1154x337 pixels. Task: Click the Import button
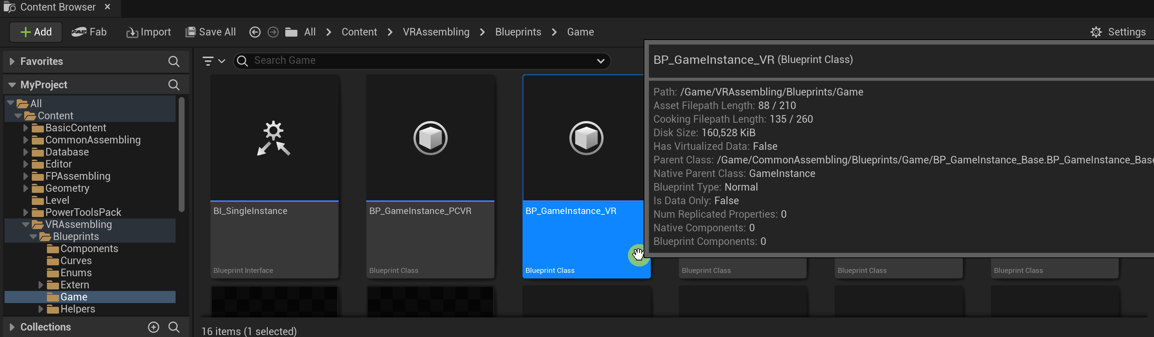click(x=149, y=32)
